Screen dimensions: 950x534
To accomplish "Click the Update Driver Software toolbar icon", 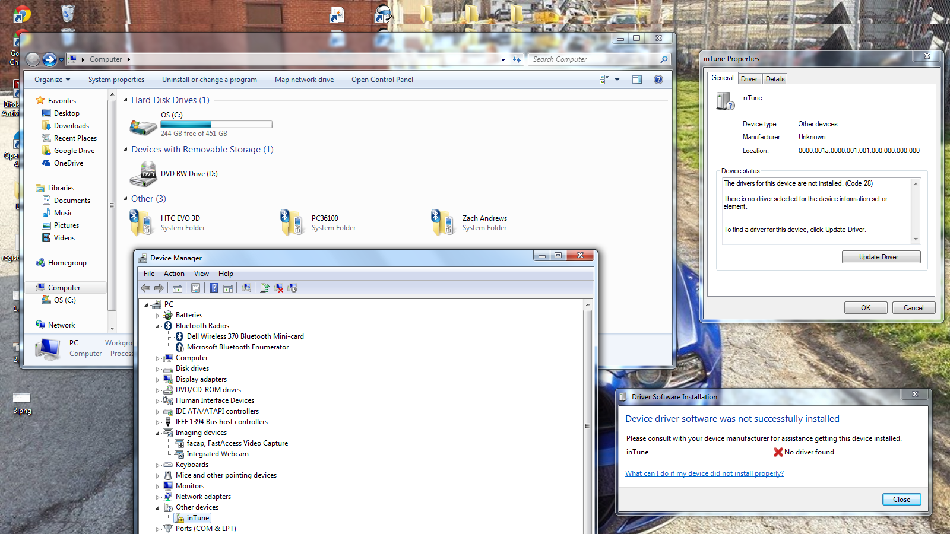I will pyautogui.click(x=265, y=288).
